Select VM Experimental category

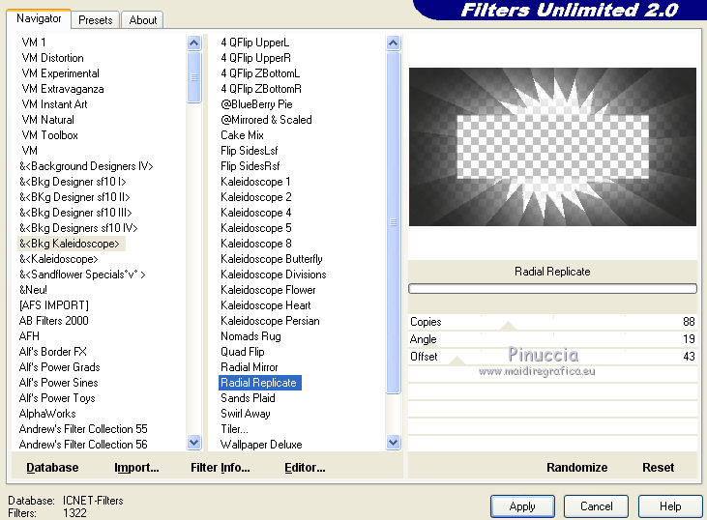[x=60, y=73]
